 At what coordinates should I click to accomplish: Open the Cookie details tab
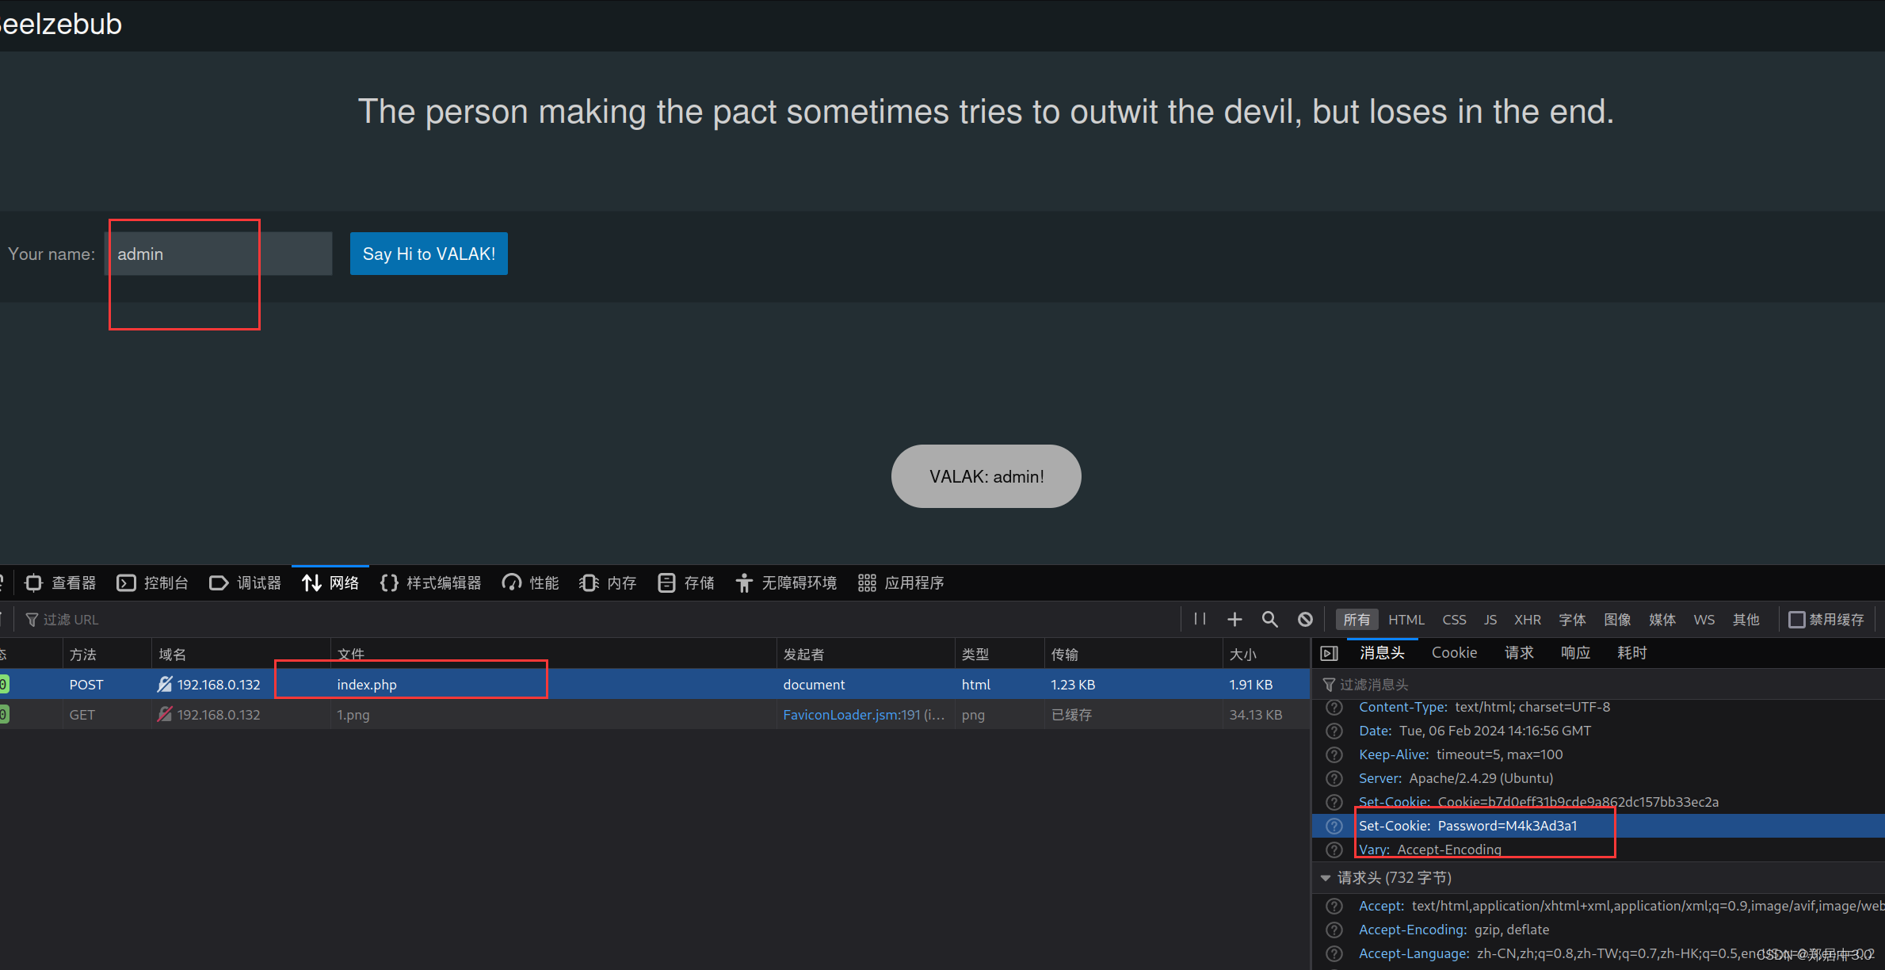coord(1454,653)
